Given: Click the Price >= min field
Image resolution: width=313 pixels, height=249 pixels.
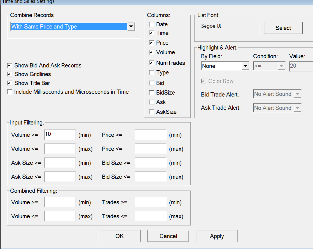Looking at the screenshot, I should 151,135.
